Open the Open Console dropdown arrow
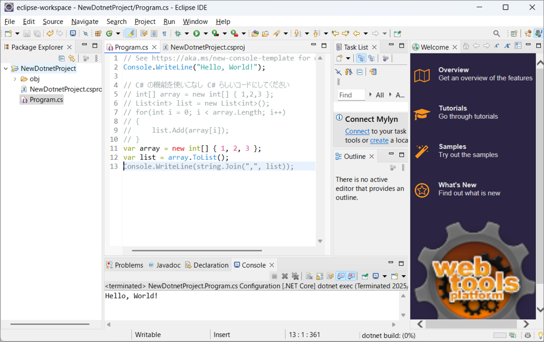The image size is (544, 342). point(403,276)
